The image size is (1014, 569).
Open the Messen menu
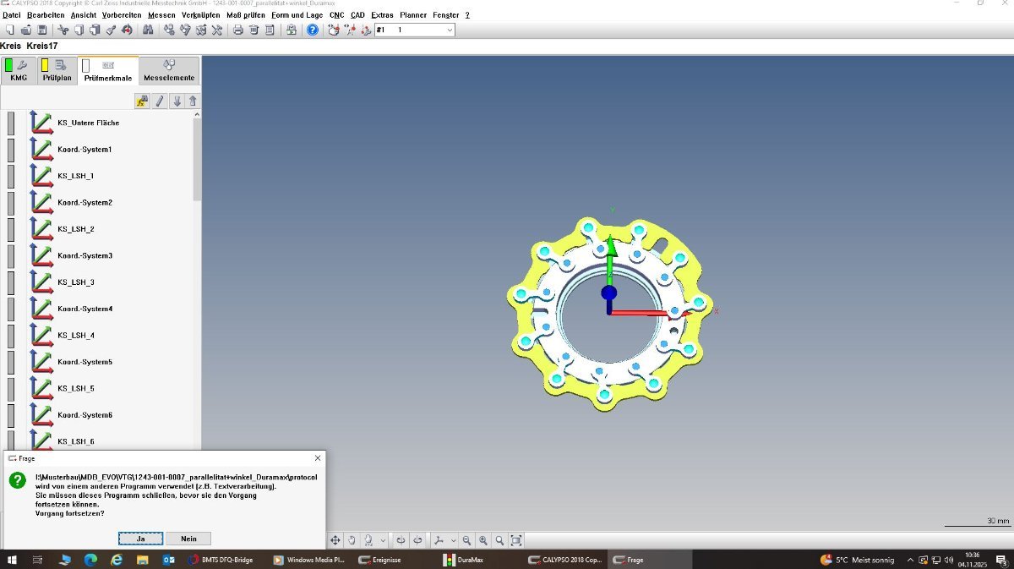coord(161,15)
